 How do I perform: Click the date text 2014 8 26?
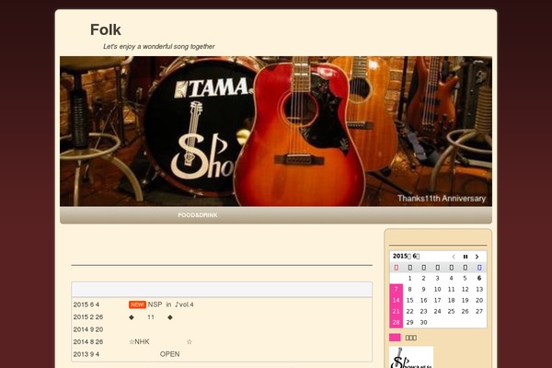(88, 342)
